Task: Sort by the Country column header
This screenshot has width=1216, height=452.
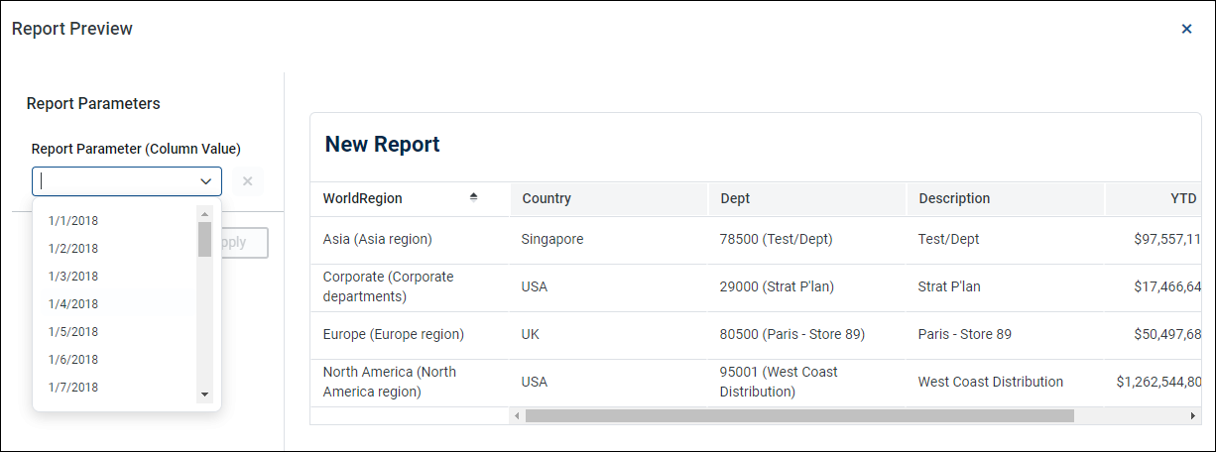Action: 547,198
